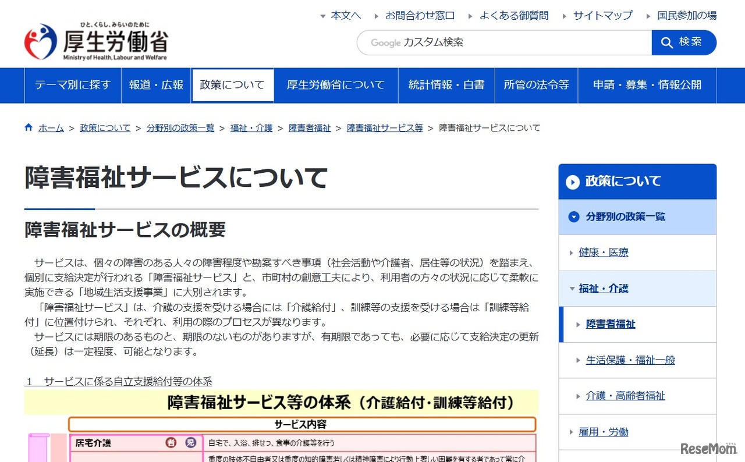Click the home icon in the breadcrumb

(x=28, y=127)
